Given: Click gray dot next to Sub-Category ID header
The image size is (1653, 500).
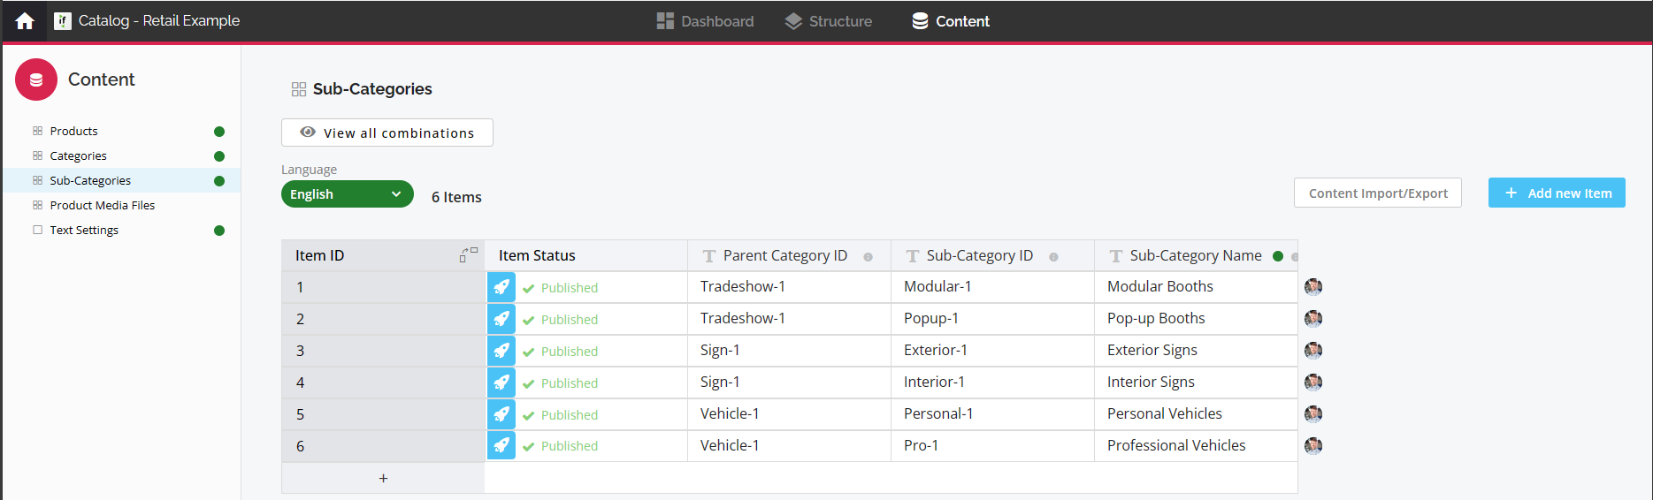Looking at the screenshot, I should [1053, 257].
